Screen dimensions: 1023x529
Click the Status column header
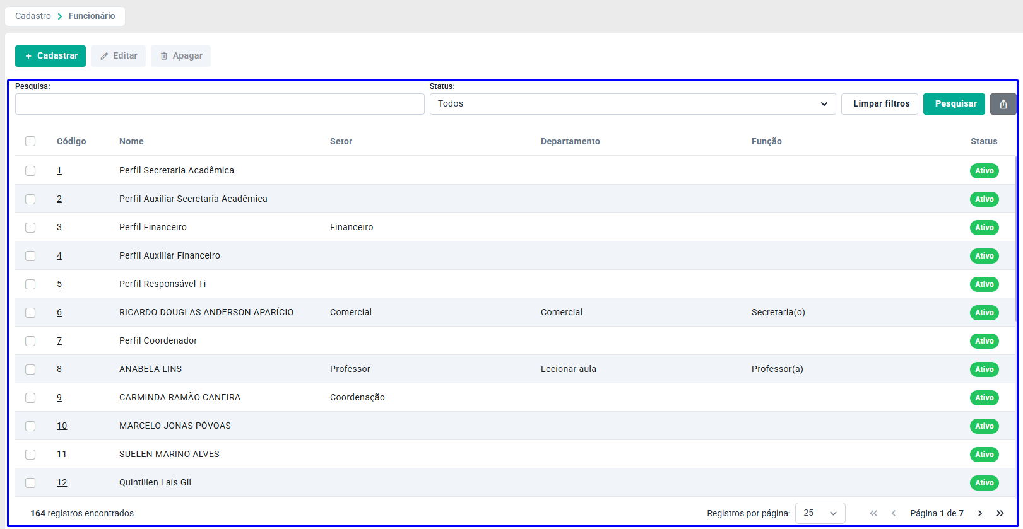coord(984,141)
